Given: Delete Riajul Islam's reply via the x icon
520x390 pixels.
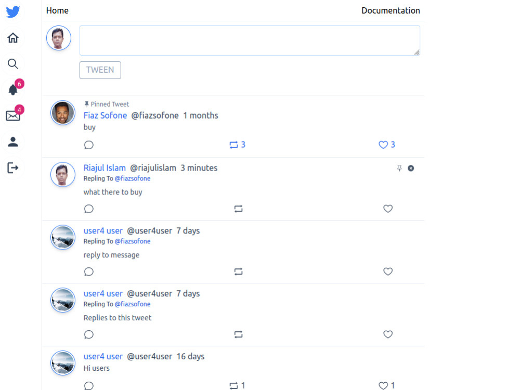Looking at the screenshot, I should coord(410,168).
